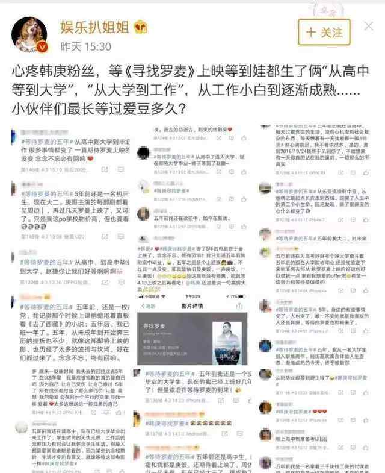Close the post with the X icon
The width and height of the screenshot is (385, 473).
(369, 27)
